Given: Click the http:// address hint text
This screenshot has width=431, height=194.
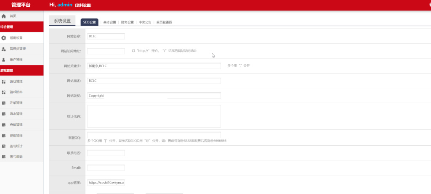Looking at the screenshot, I should 165,51.
